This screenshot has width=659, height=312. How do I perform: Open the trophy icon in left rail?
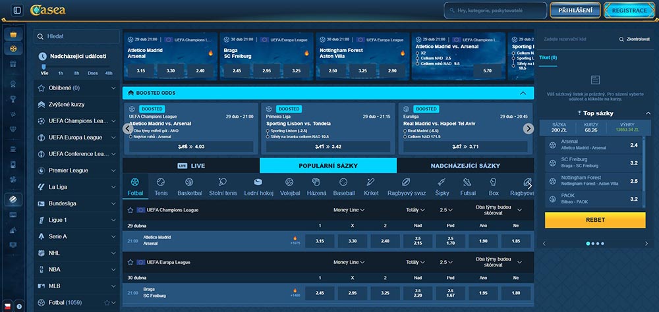tap(13, 99)
